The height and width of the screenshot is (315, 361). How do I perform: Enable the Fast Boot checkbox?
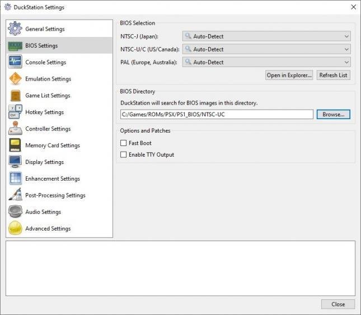pos(123,143)
